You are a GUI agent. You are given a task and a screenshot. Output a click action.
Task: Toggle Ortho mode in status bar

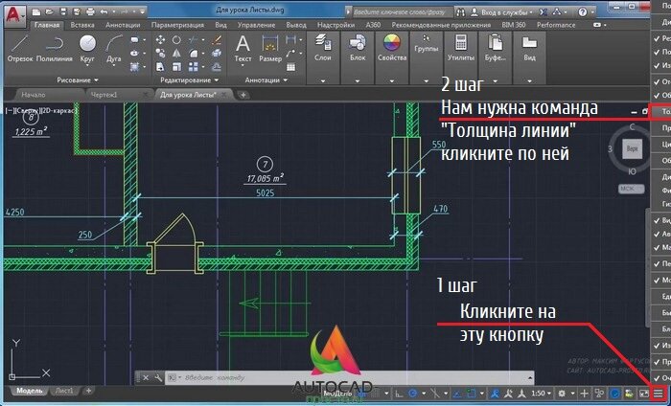400,394
